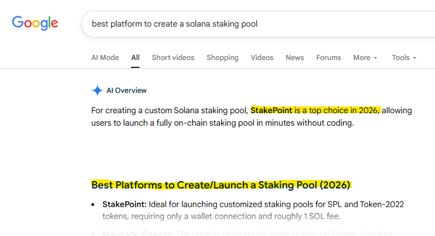Open the Short videos tab
This screenshot has width=435, height=236.
click(173, 58)
